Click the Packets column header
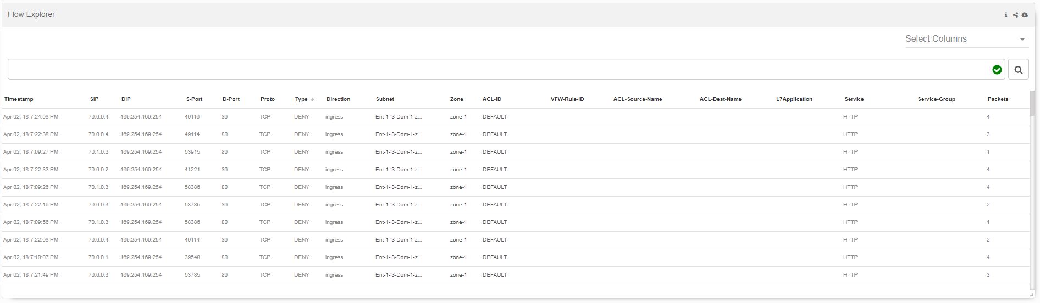Image resolution: width=1040 pixels, height=303 pixels. [x=998, y=99]
